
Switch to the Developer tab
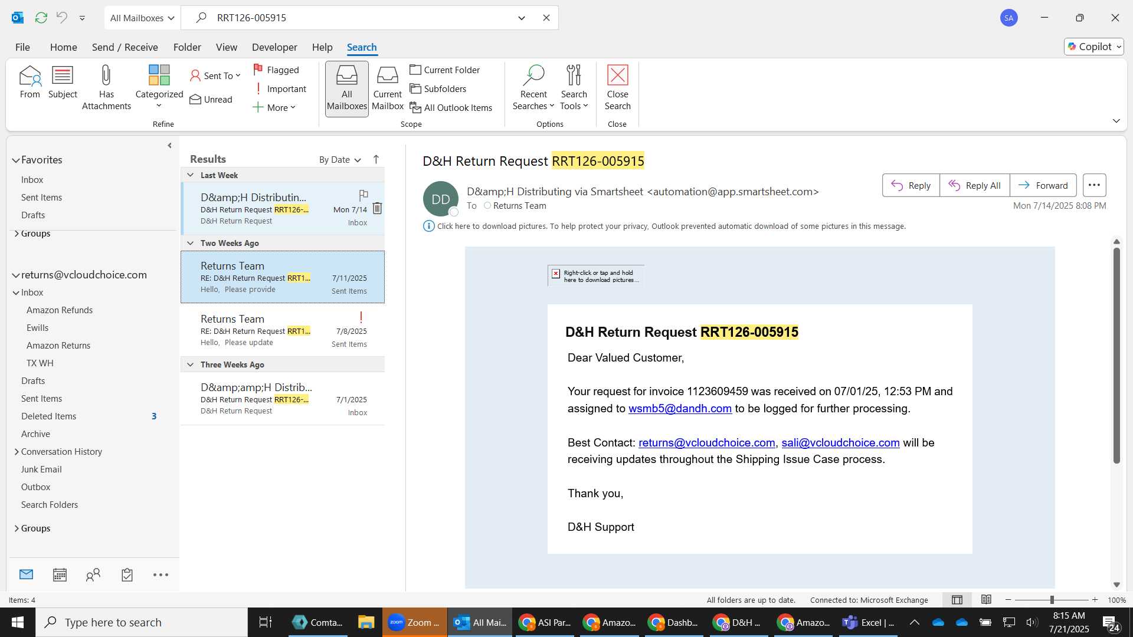274,47
